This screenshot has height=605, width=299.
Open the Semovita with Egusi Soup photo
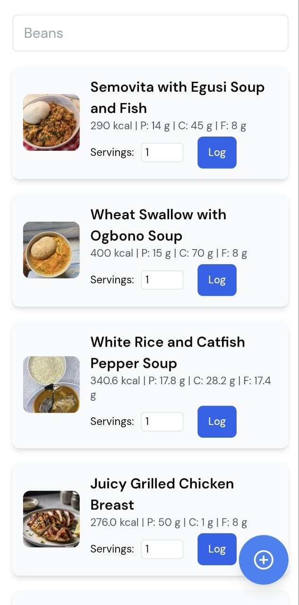[x=51, y=122]
